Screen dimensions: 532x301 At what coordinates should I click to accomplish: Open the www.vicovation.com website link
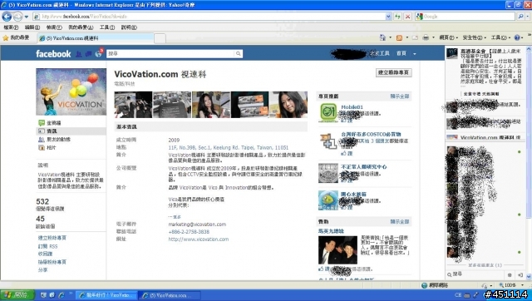point(199,239)
